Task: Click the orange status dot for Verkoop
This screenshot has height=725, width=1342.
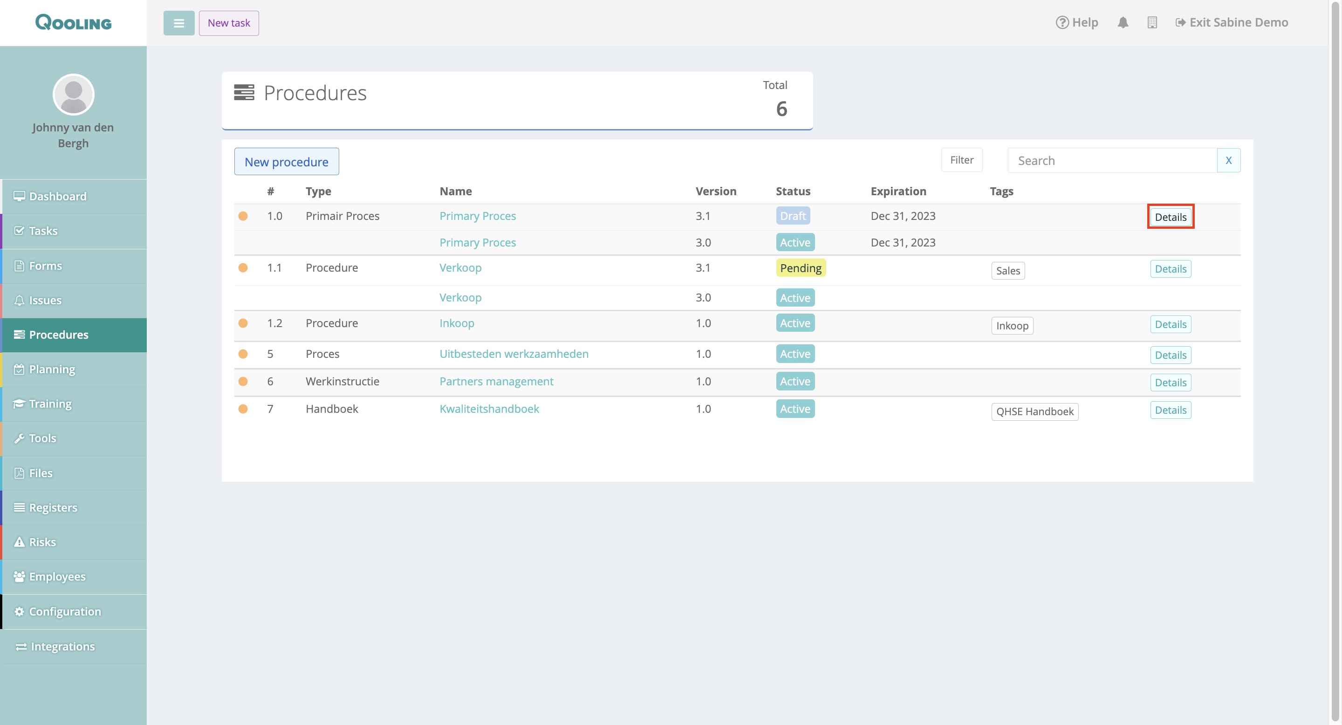Action: pos(243,268)
